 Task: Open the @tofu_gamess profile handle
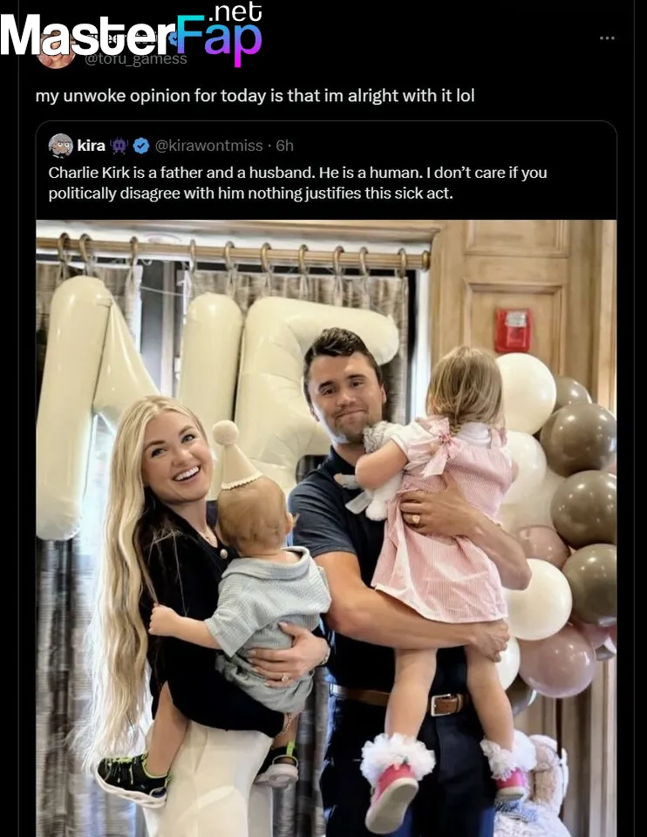[x=136, y=59]
